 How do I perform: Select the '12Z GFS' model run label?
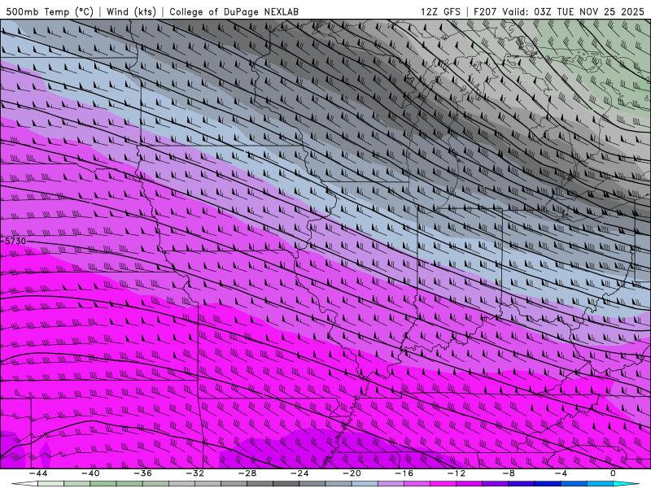(x=440, y=11)
